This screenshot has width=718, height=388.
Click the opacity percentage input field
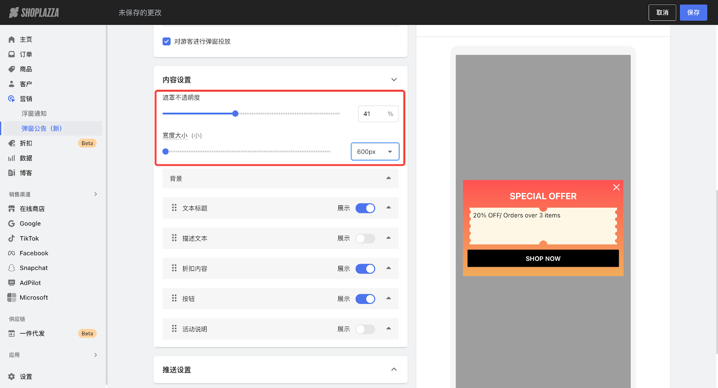click(x=378, y=114)
